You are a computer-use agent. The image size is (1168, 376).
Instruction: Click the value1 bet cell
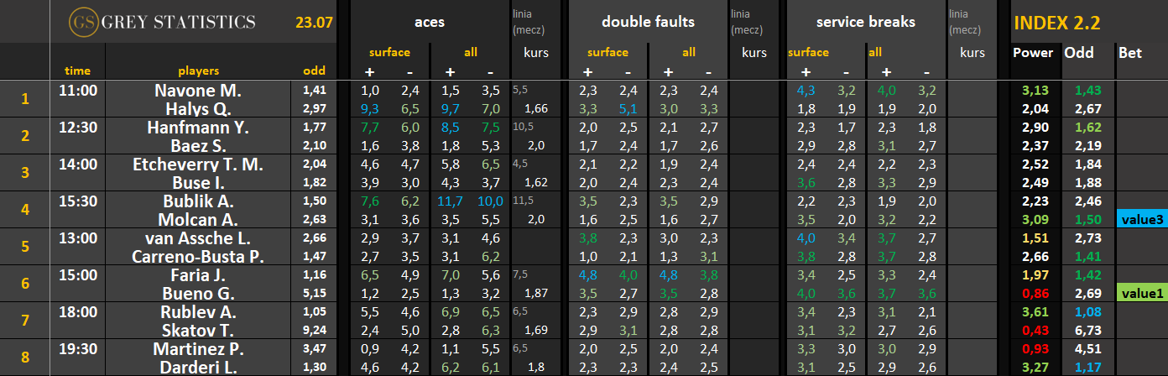coord(1141,293)
